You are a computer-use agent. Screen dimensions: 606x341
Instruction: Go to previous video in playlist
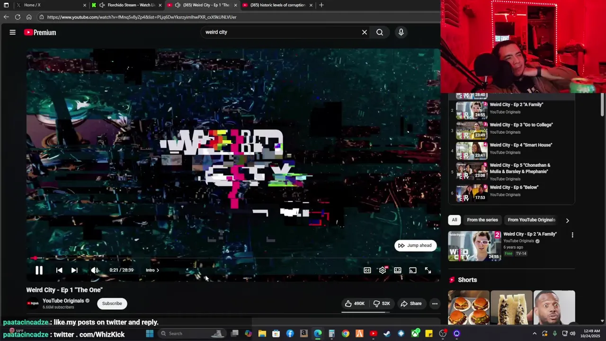click(x=59, y=270)
